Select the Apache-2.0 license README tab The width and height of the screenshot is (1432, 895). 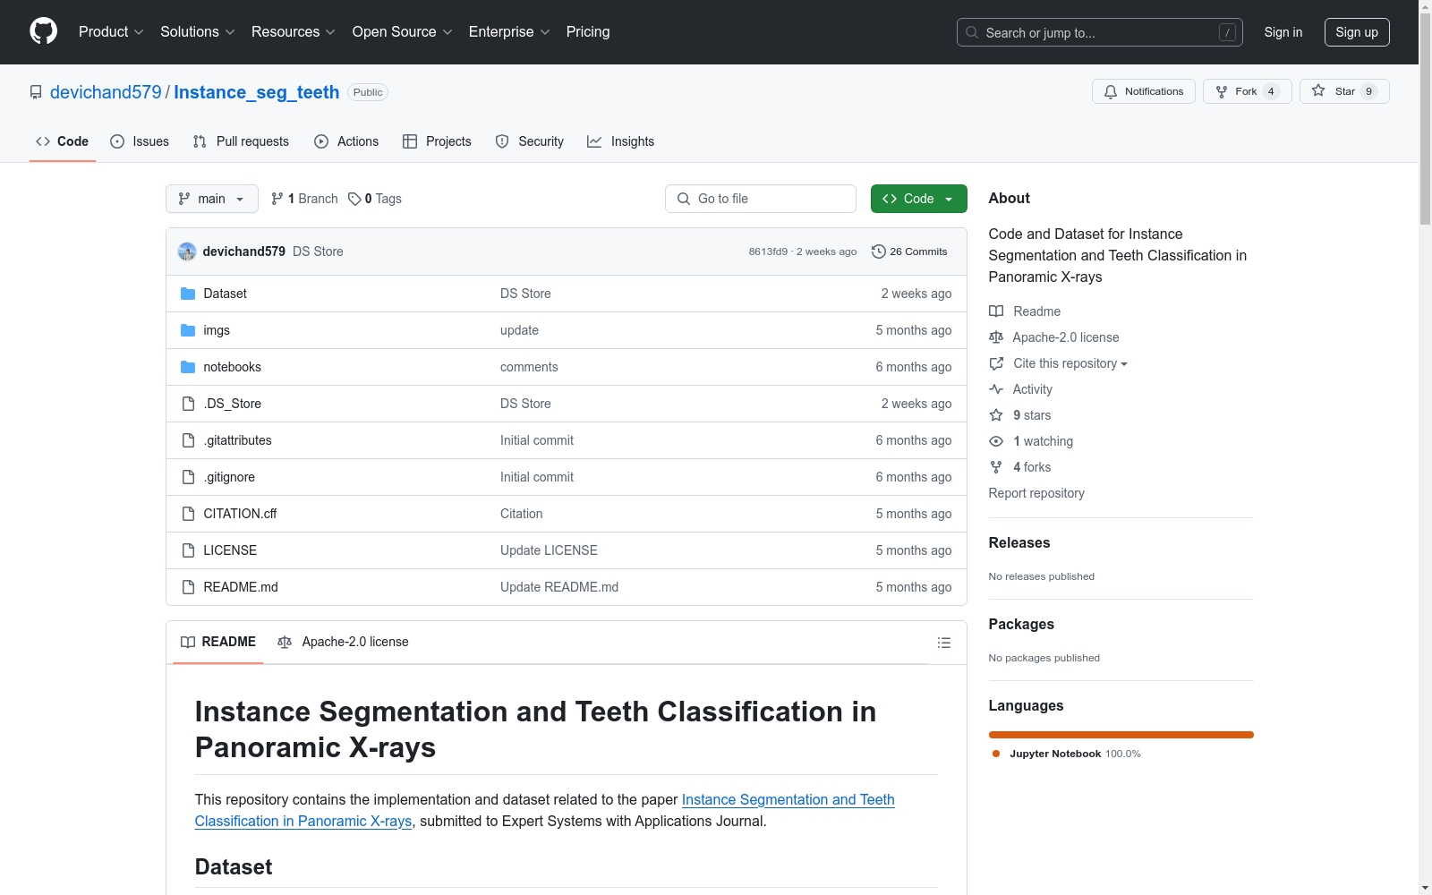[x=343, y=642]
